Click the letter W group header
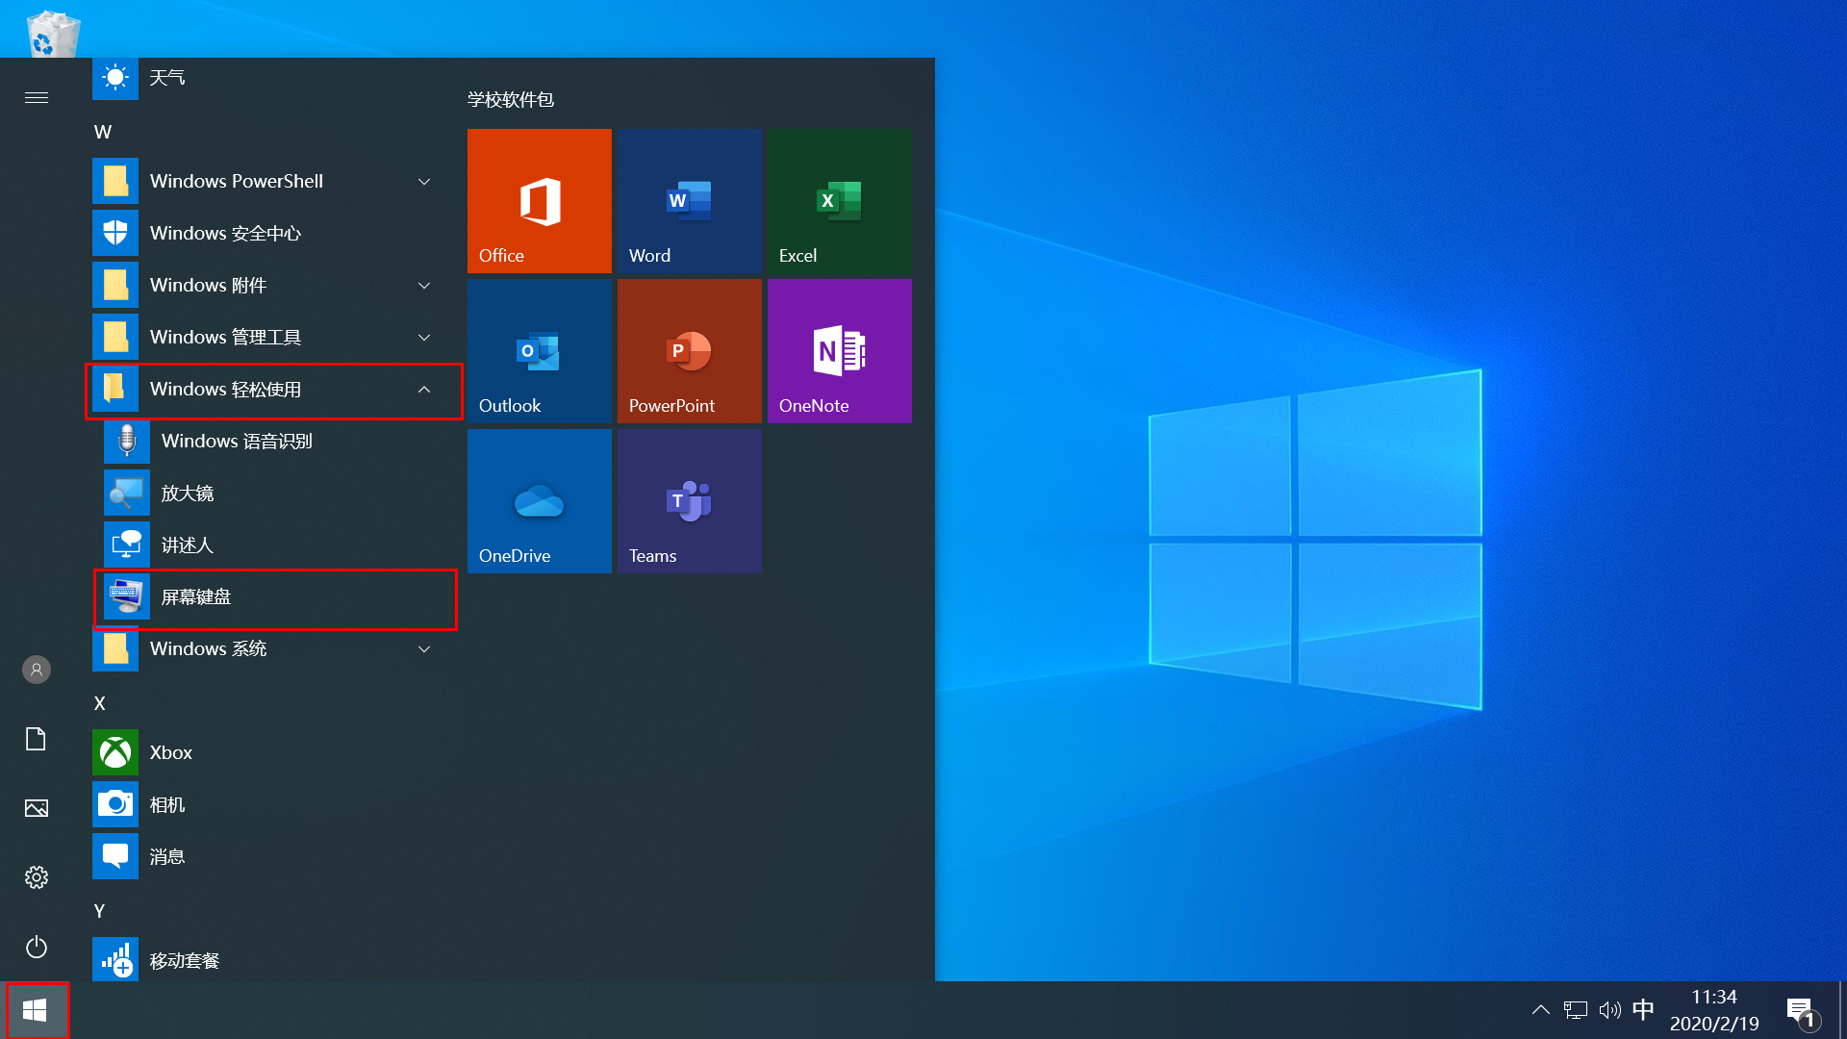This screenshot has height=1039, width=1847. coord(103,132)
